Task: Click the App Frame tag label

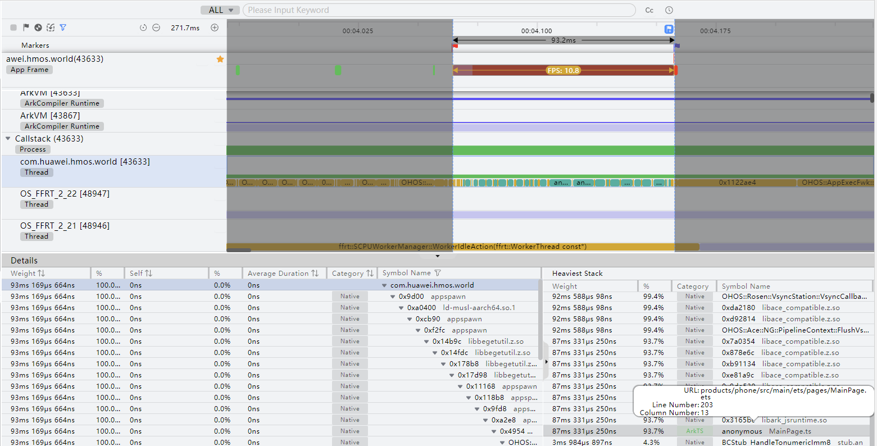Action: pyautogui.click(x=29, y=70)
